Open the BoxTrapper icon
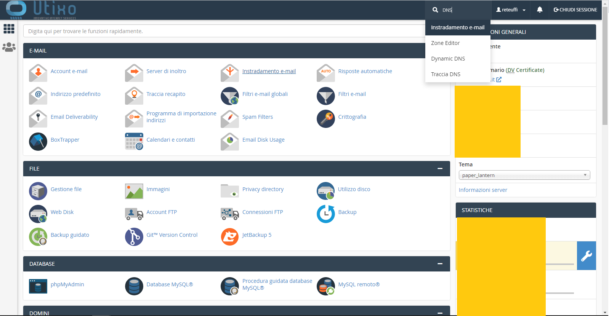Image resolution: width=609 pixels, height=316 pixels. pos(38,142)
